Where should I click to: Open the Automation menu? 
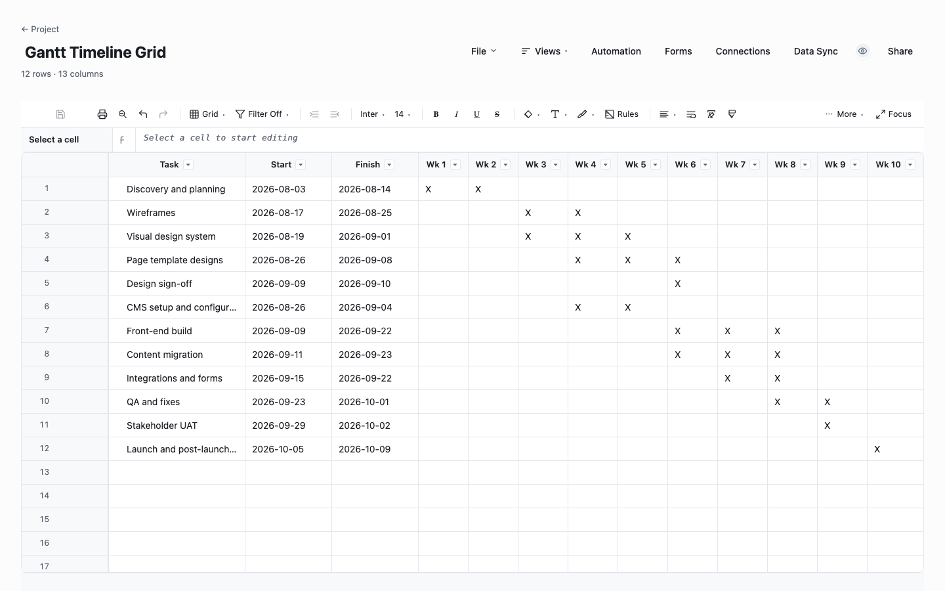(x=616, y=51)
